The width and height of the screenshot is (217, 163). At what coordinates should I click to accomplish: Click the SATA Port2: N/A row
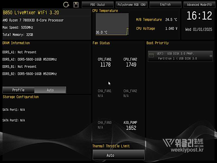(14, 120)
